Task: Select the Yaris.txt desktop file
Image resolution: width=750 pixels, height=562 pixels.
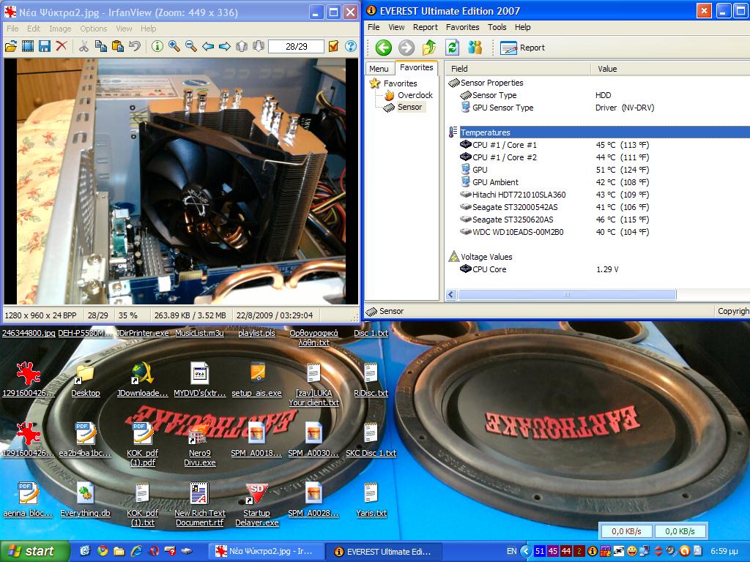Action: (x=371, y=501)
